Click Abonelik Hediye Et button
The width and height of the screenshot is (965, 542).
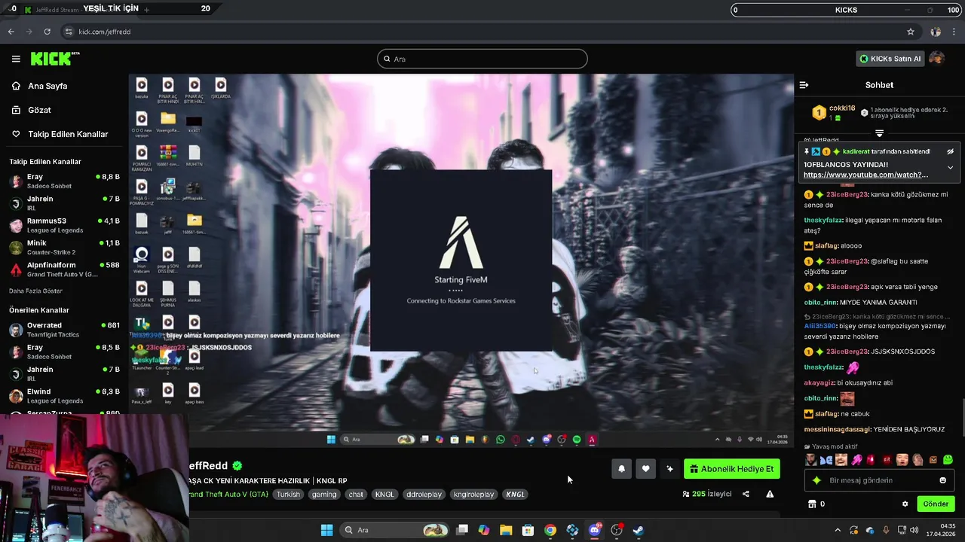coord(731,469)
